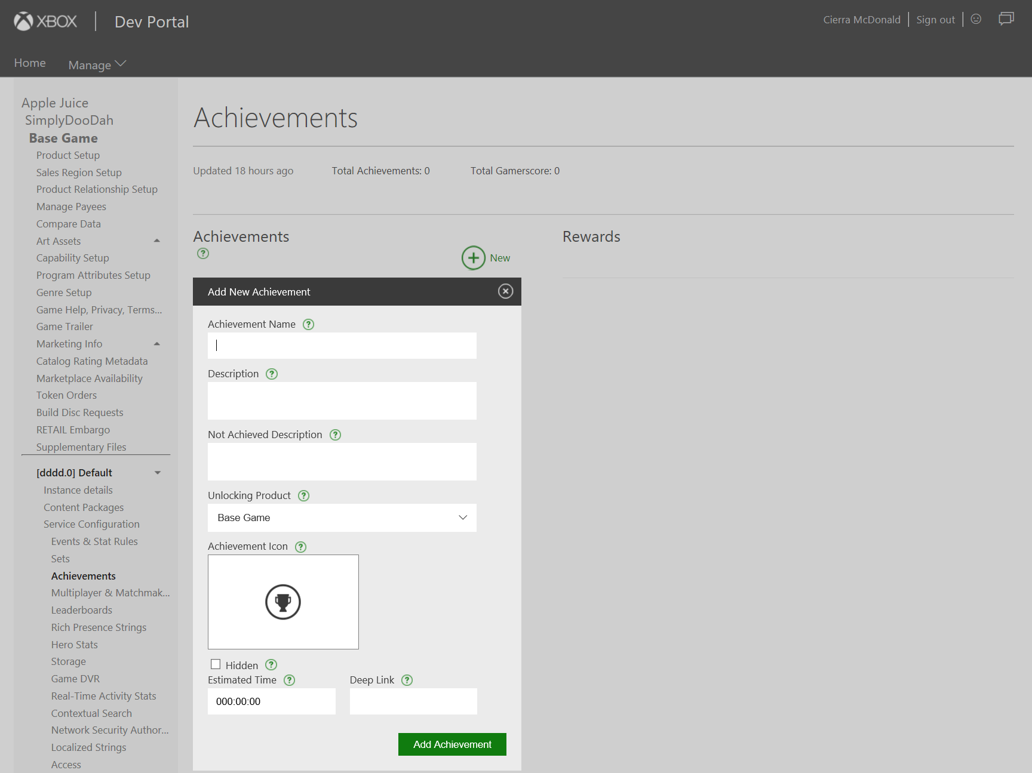Open Events & Stat Rules
Viewport: 1032px width, 773px height.
(x=94, y=541)
